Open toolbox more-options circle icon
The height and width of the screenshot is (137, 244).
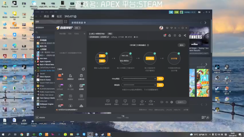[83, 69]
